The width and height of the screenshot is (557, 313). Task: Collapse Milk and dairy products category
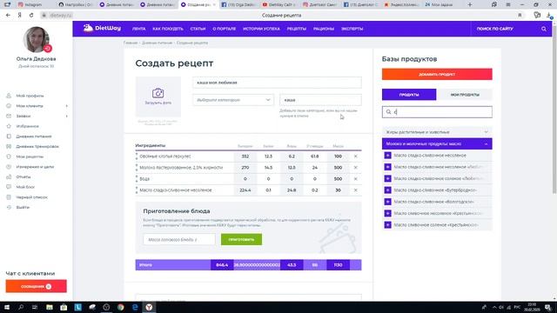pos(437,143)
